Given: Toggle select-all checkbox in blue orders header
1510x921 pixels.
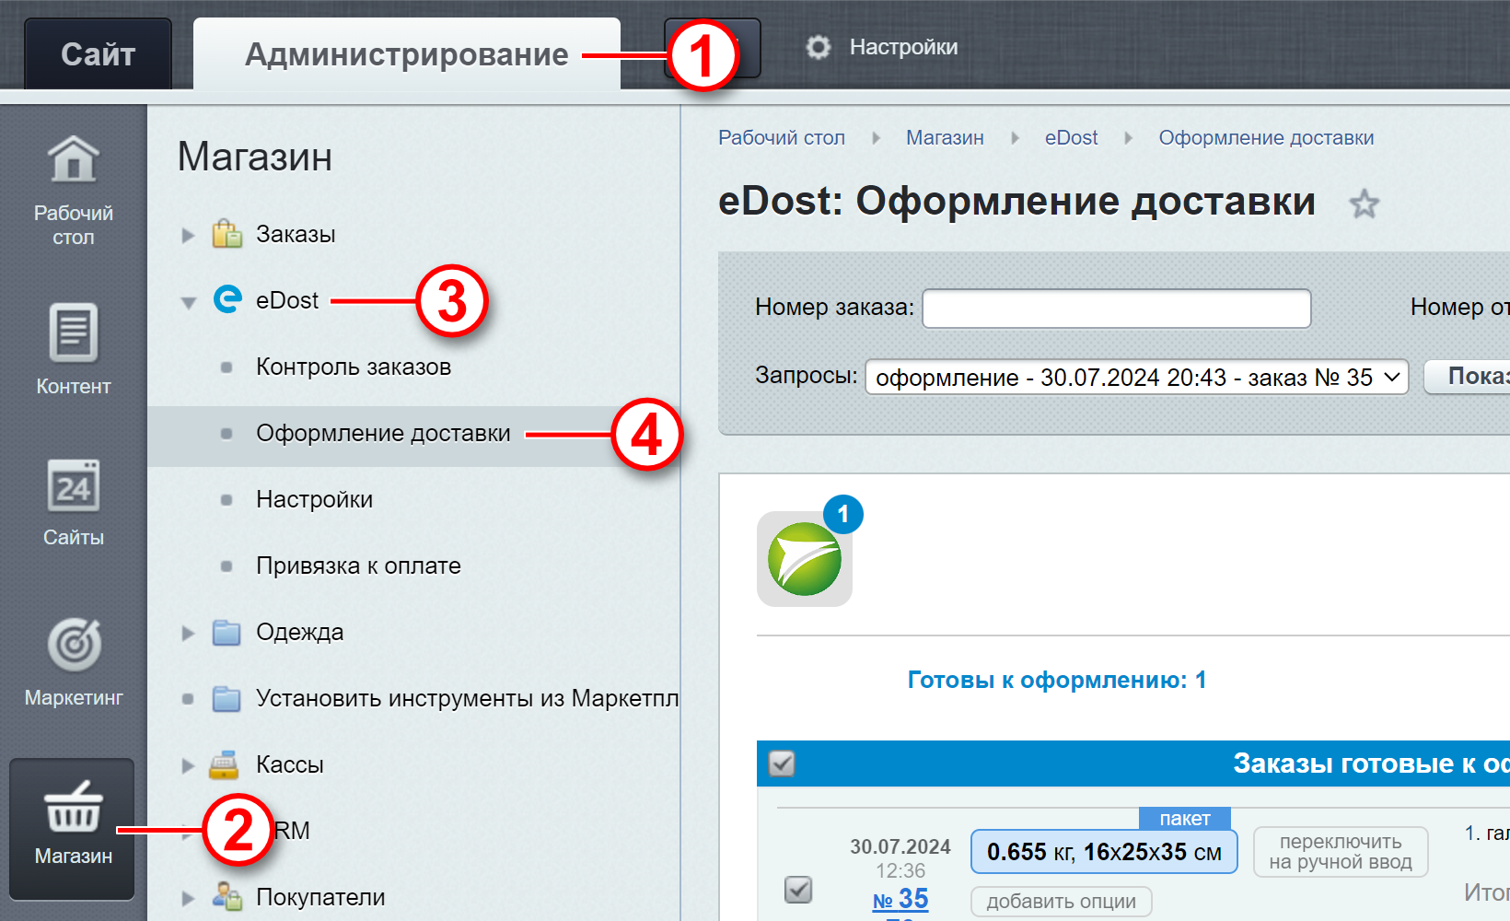Looking at the screenshot, I should (782, 764).
